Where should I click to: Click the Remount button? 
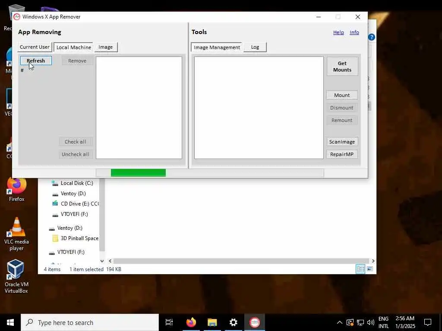point(342,120)
